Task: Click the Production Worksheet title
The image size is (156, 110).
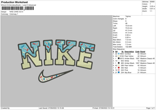Action: (14, 2)
